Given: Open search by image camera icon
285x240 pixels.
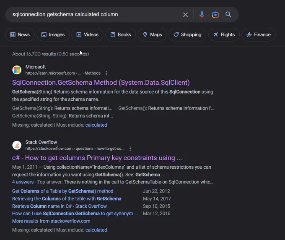Looking at the screenshot, I should coord(215,15).
